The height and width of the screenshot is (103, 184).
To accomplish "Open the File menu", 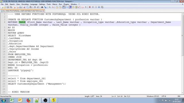I will 2,4.
